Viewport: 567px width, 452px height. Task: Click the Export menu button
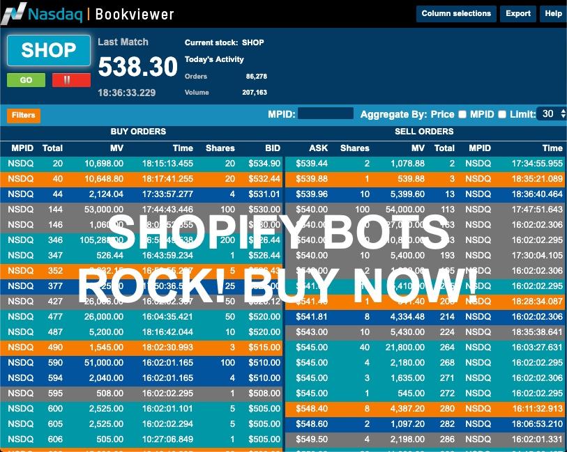click(x=518, y=13)
